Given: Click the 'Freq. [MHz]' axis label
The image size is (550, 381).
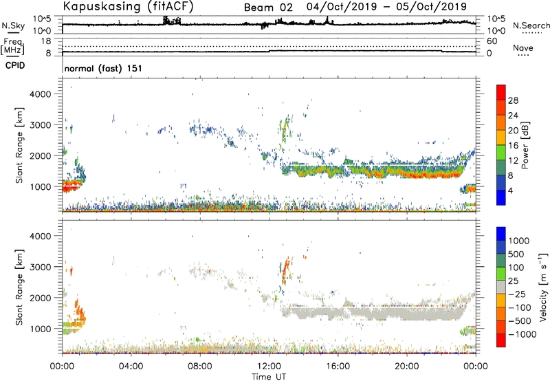Looking at the screenshot, I should 13,47.
